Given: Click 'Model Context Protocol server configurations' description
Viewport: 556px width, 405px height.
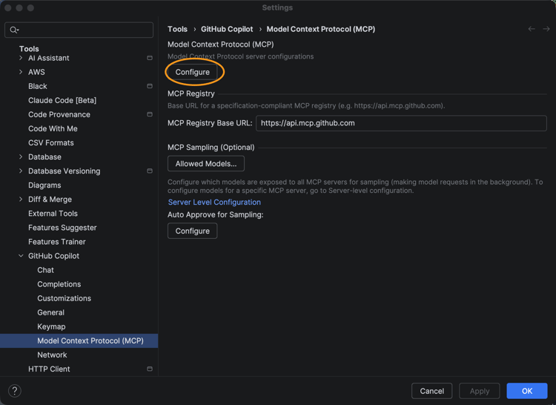Looking at the screenshot, I should pyautogui.click(x=240, y=56).
